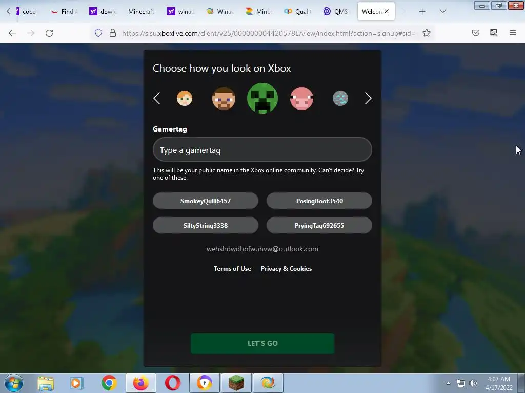Open the Save to Pocket icon
The image size is (525, 393).
tap(476, 33)
